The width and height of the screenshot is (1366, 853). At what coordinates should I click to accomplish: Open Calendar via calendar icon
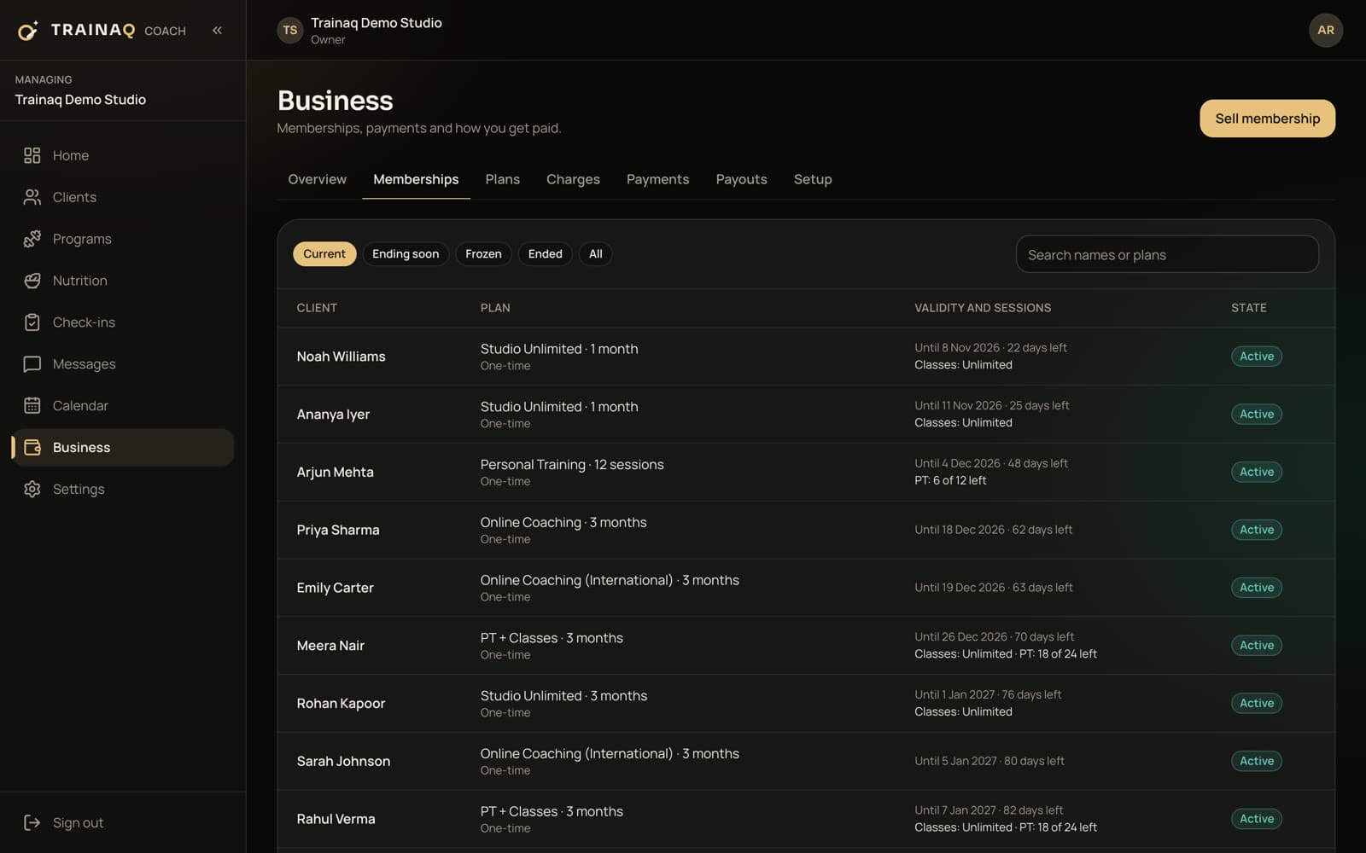pos(32,406)
